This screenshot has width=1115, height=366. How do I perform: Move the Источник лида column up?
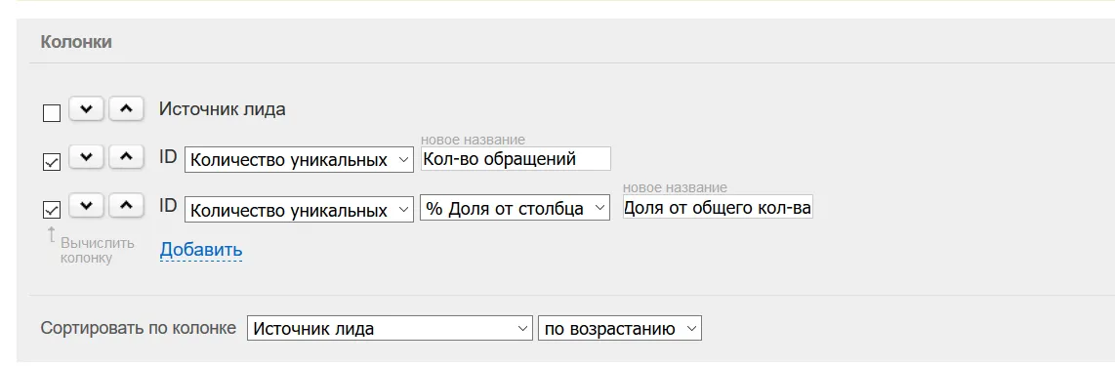click(x=126, y=108)
